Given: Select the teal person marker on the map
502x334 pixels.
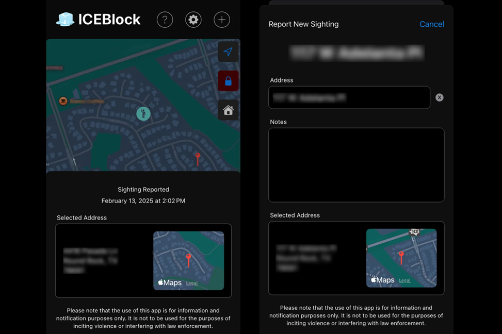Looking at the screenshot, I should tap(143, 113).
